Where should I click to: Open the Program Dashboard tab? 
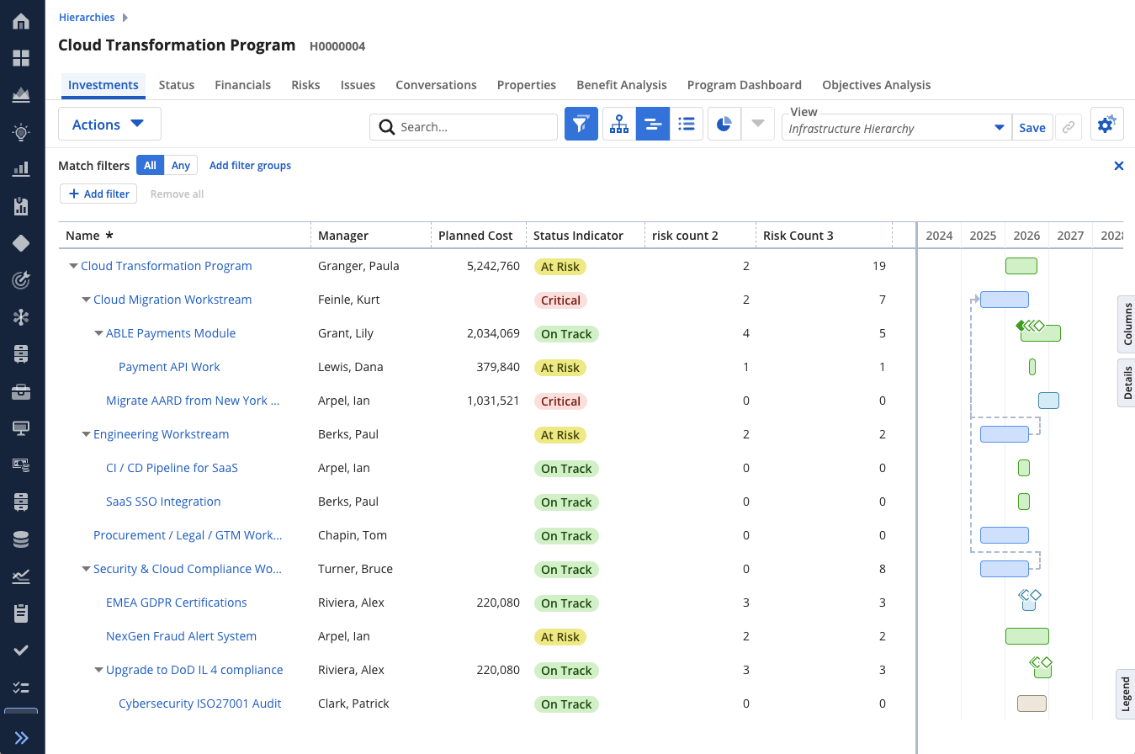tap(744, 84)
